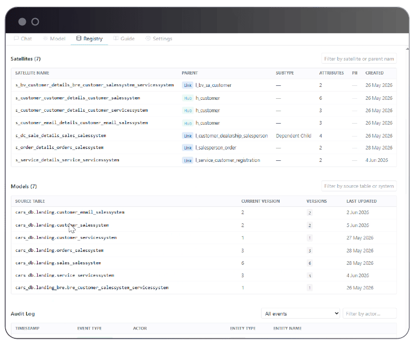The height and width of the screenshot is (346, 414).
Task: Click the ENTITY NAME audit log header
Action: 287,328
